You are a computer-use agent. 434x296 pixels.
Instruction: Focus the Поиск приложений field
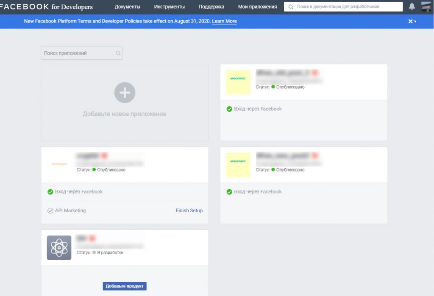coord(82,53)
